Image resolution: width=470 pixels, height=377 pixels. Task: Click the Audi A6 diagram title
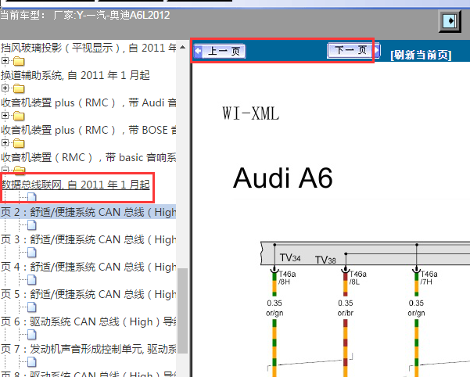point(282,178)
